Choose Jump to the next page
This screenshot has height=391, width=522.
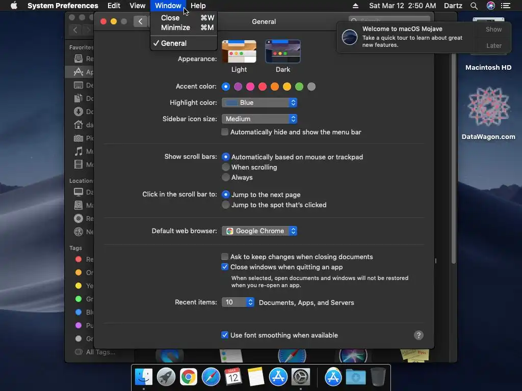coord(226,194)
